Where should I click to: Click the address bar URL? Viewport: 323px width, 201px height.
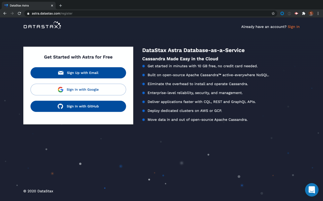tap(52, 13)
